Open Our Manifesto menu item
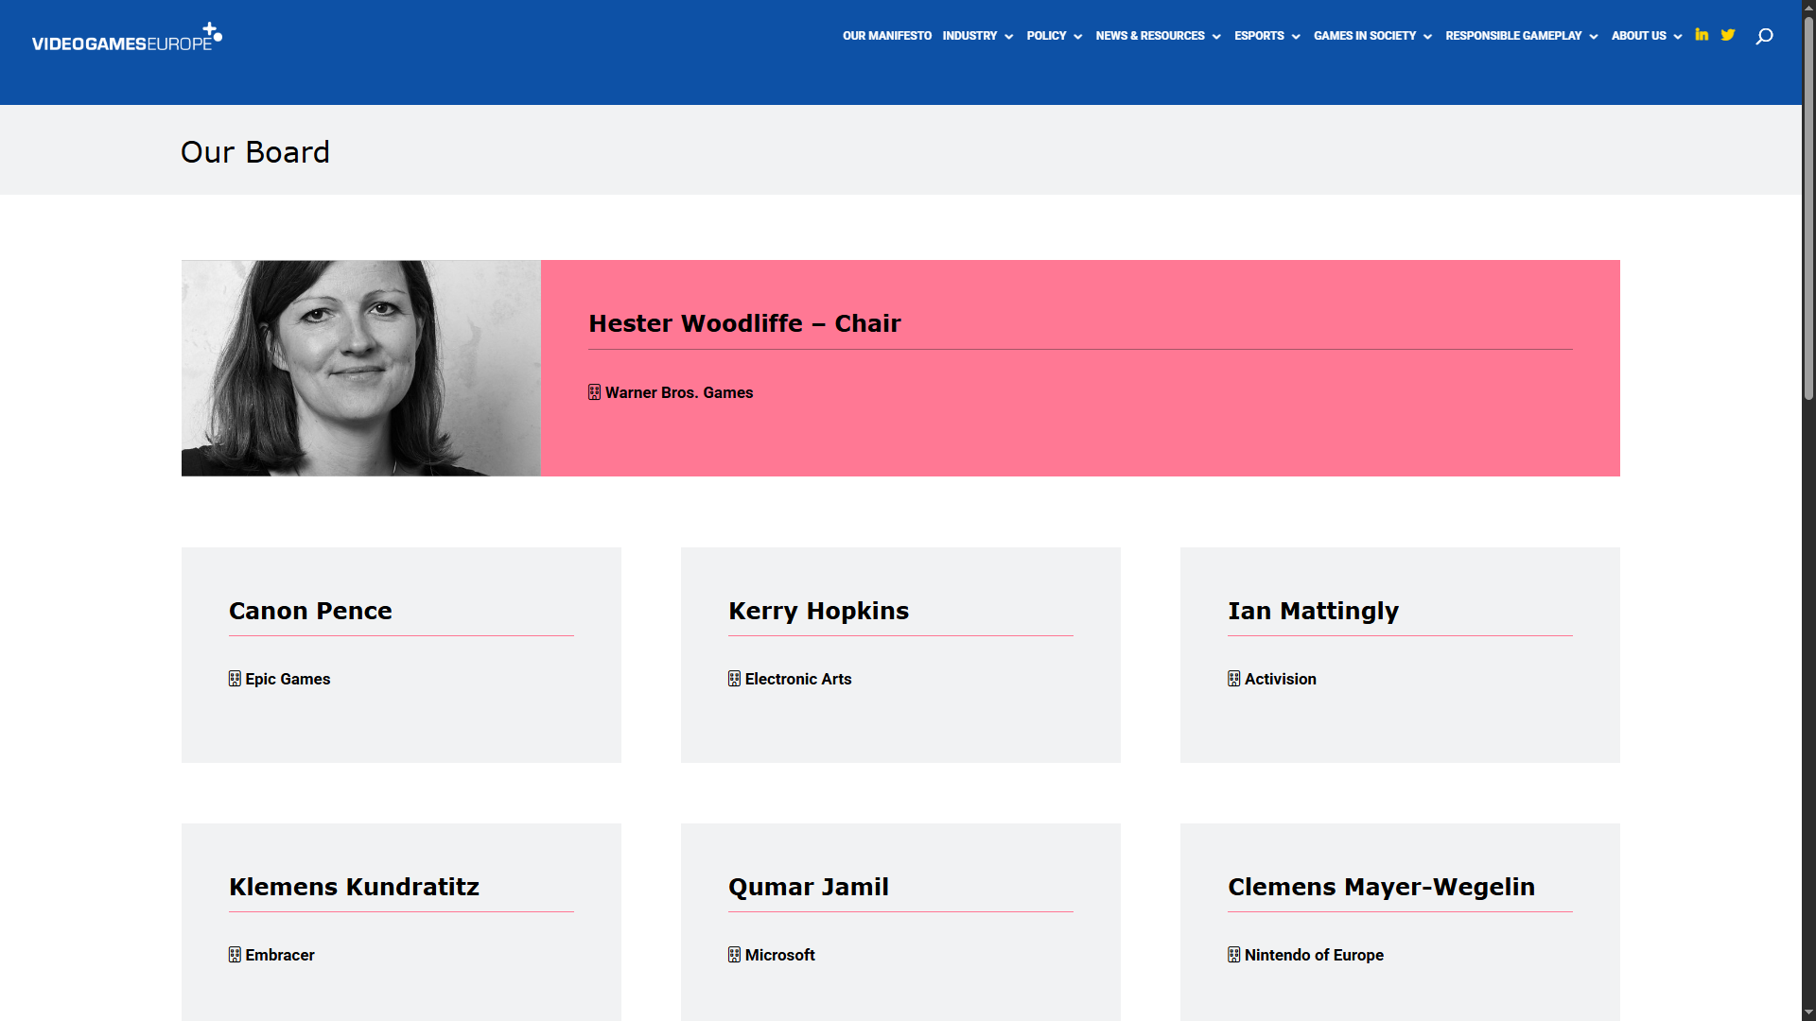Viewport: 1816px width, 1021px height. (887, 36)
